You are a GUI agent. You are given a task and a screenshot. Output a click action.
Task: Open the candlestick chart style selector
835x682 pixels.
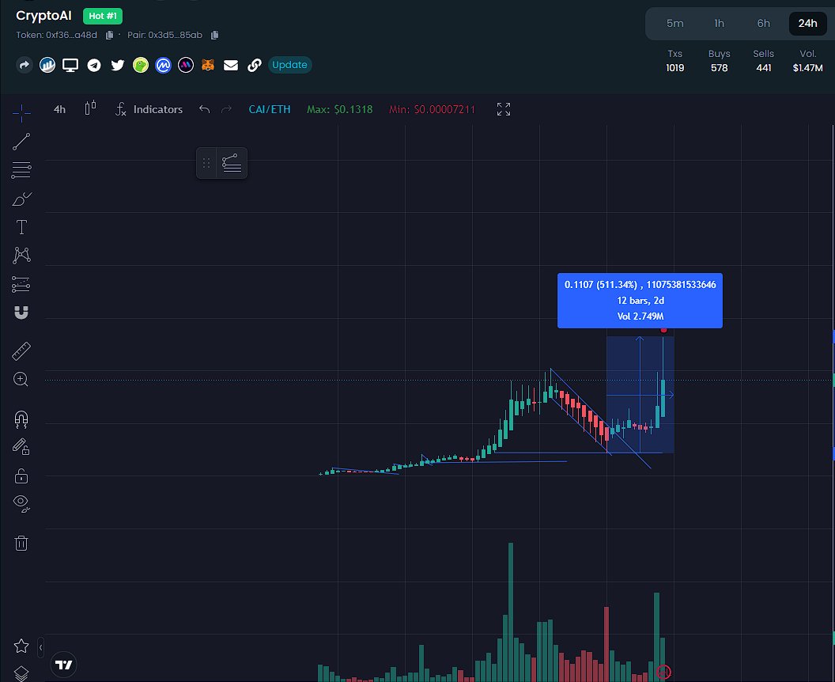[90, 108]
